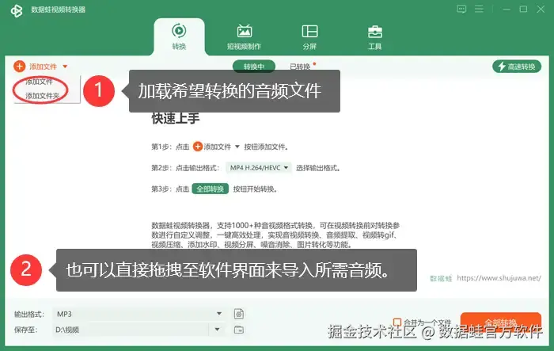Open the shujuwa.net website link
Viewport: 554px width, 351px height.
click(499, 278)
